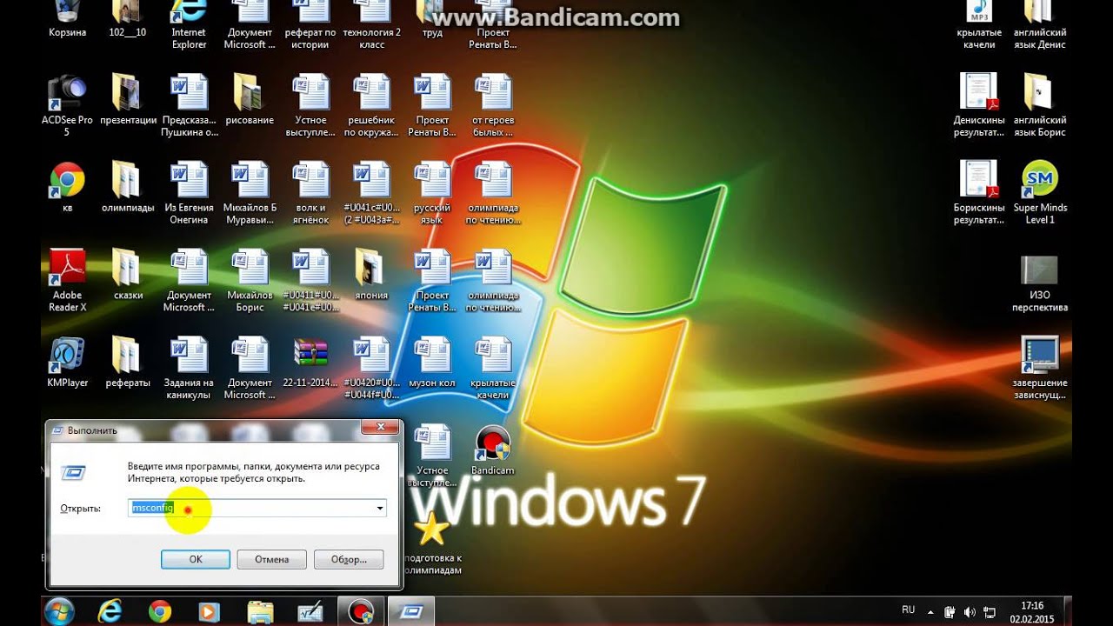Screen dimensions: 1113x626
Task: Close the Выполнить dialog window
Action: [380, 428]
